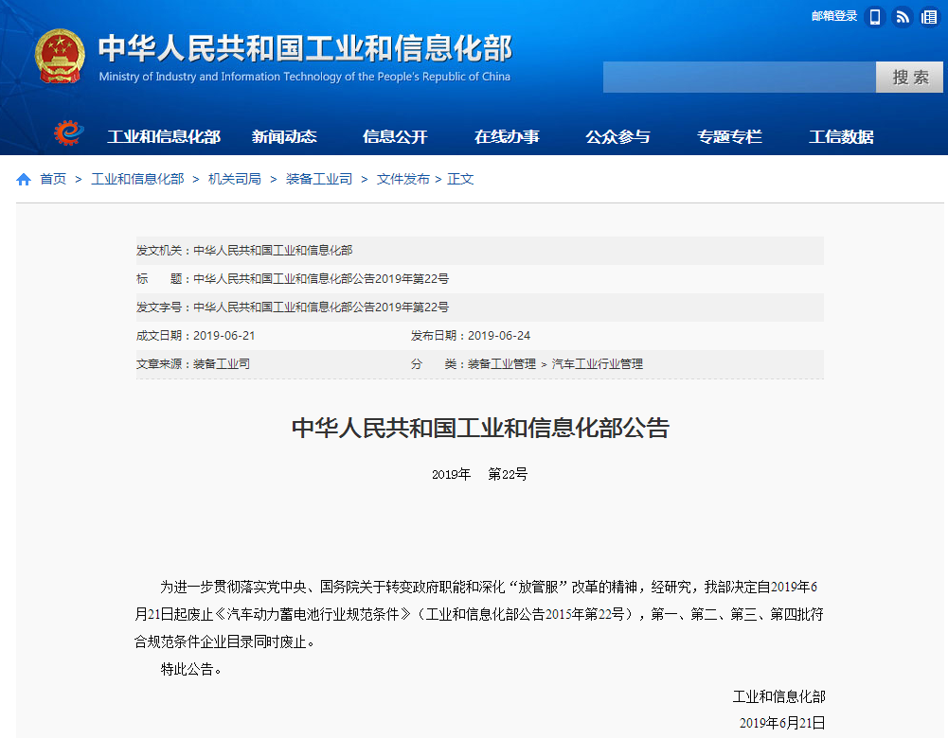Open the 信息公开 menu item

coord(395,137)
